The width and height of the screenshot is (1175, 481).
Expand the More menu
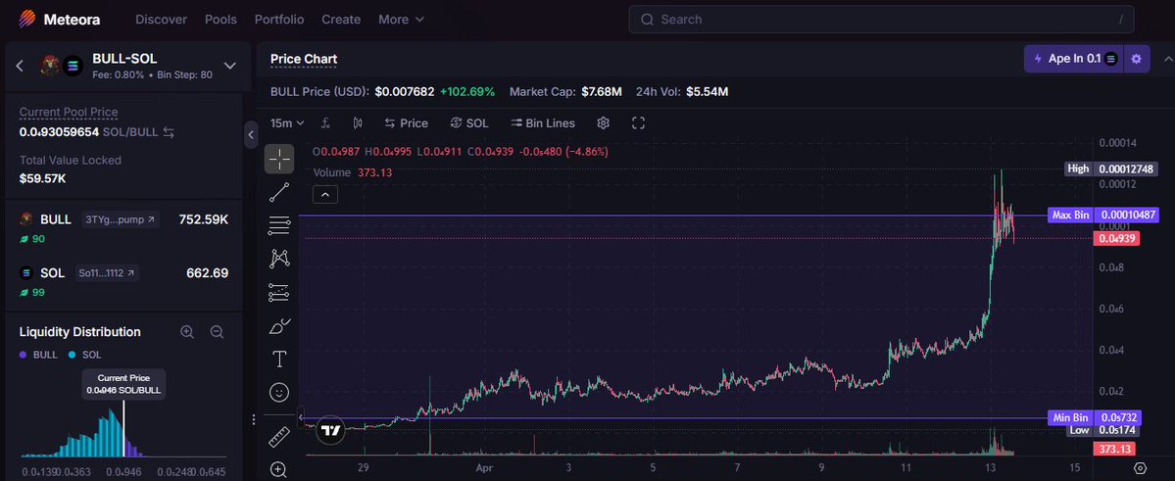(401, 20)
